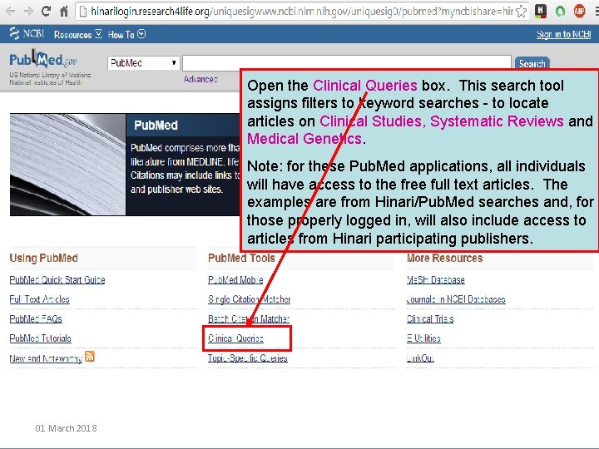Open Single Citation Matcher link

249,299
